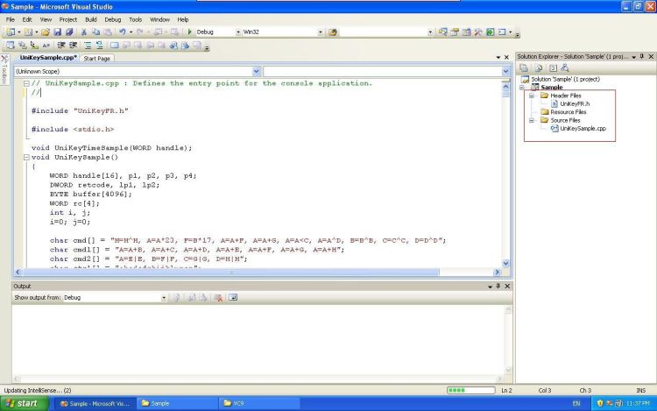Uncomment selected lines icon
The height and width of the screenshot is (411, 657).
click(x=99, y=46)
